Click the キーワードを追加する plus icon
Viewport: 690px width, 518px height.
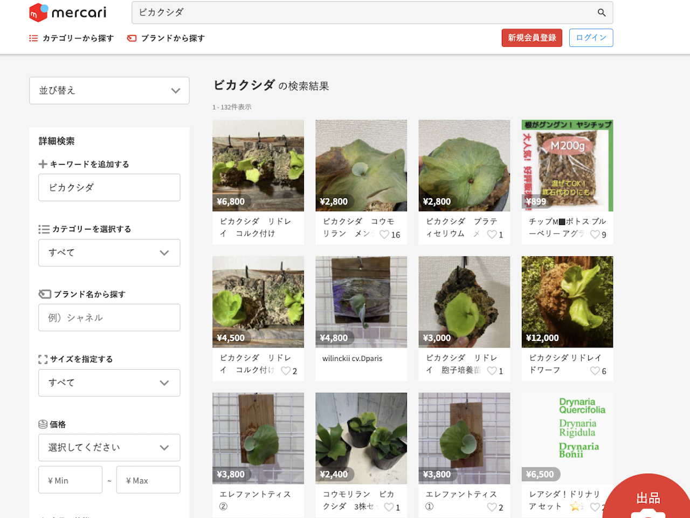(43, 164)
